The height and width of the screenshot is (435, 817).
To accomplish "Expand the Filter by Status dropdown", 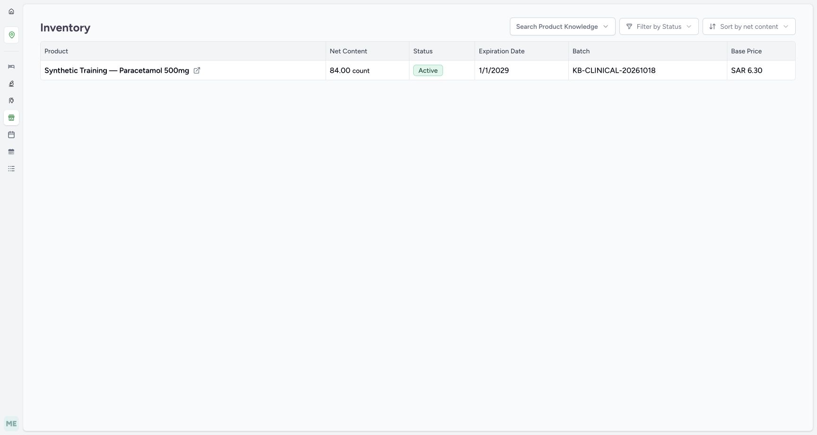I will click(x=659, y=26).
